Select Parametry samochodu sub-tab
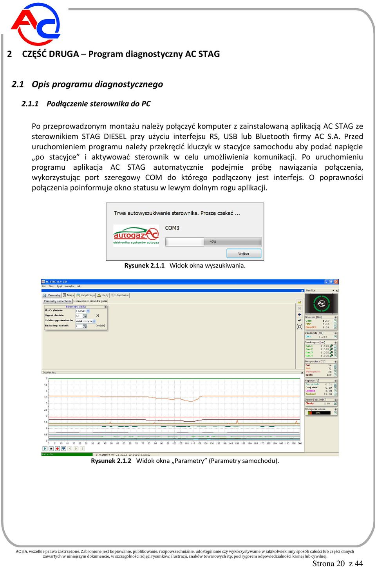The image size is (376, 567). (57, 301)
